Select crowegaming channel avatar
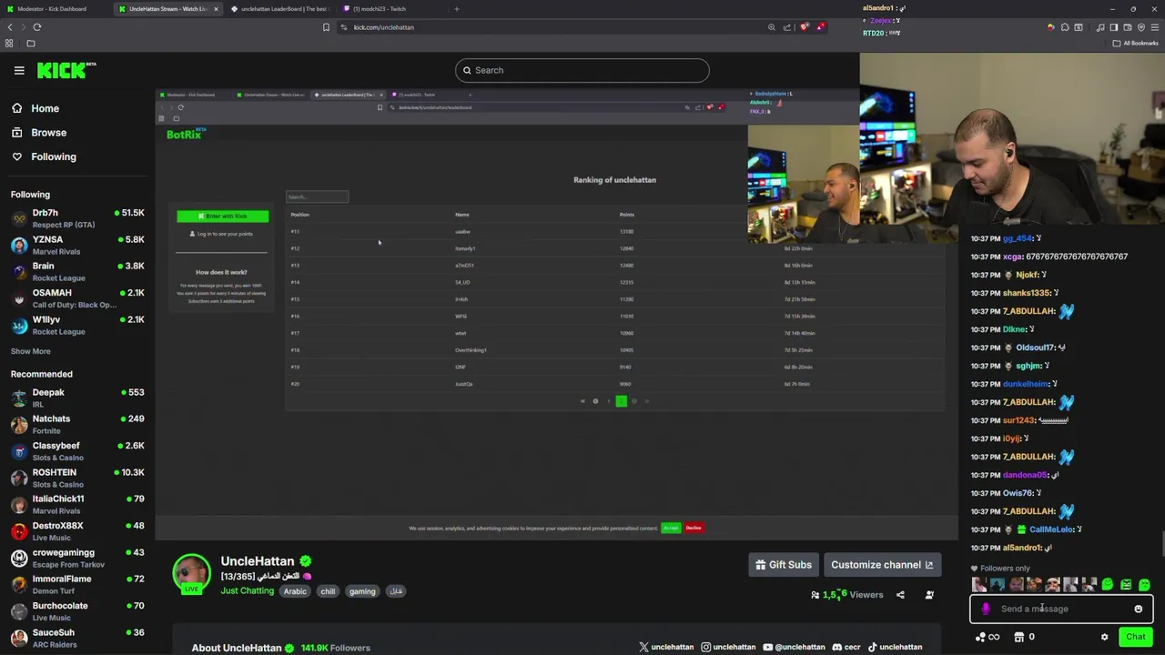The image size is (1165, 655). 19,558
